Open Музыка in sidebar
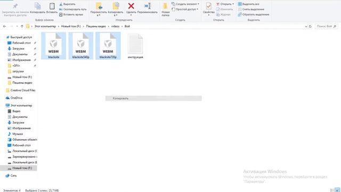Image resolution: width=341 pixels, height=192 pixels. click(x=18, y=134)
